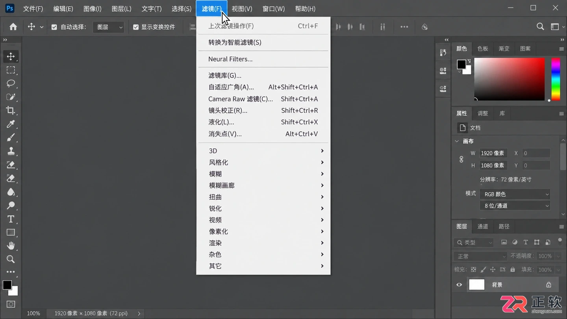Open the 正常 blend mode dropdown

[480, 256]
